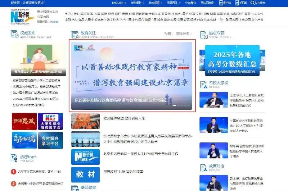Viewport: 288px width, 191px height.
Task: Open article from 中国矿业大学副校长
Action: [x=247, y=126]
